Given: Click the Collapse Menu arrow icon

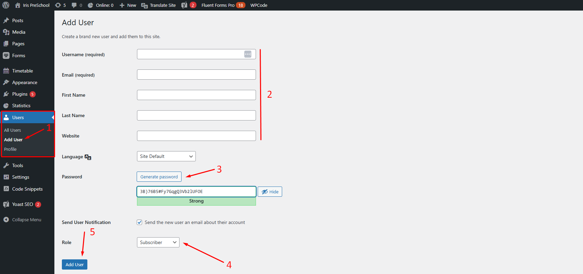Looking at the screenshot, I should point(6,220).
